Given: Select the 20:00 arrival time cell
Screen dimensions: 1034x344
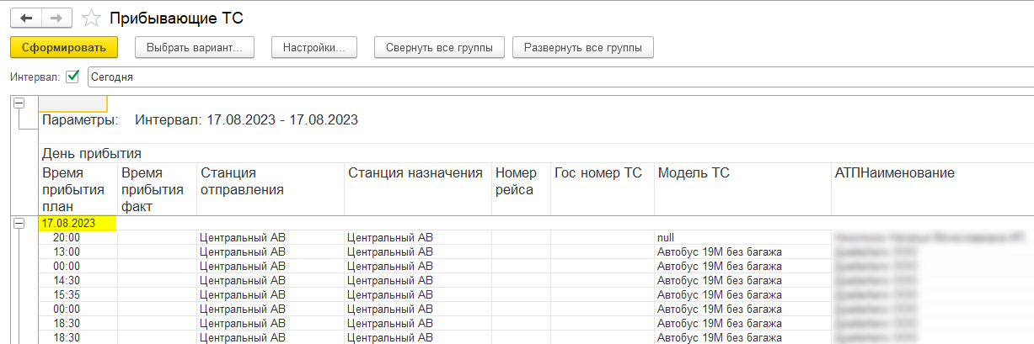Looking at the screenshot, I should point(66,237).
